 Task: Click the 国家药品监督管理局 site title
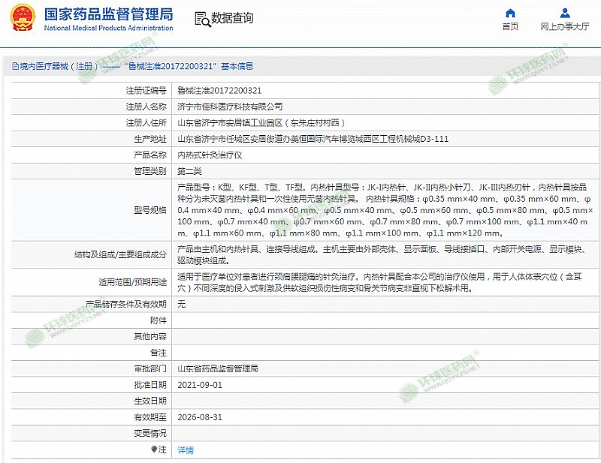click(x=108, y=14)
